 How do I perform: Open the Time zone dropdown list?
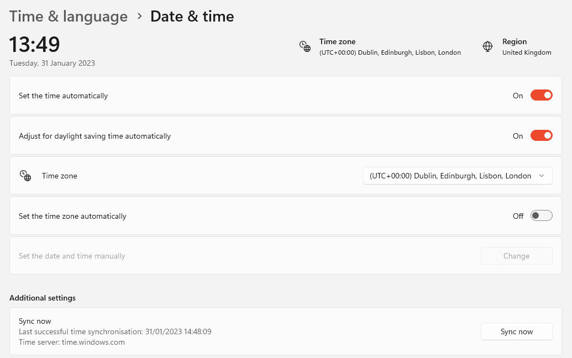[457, 176]
